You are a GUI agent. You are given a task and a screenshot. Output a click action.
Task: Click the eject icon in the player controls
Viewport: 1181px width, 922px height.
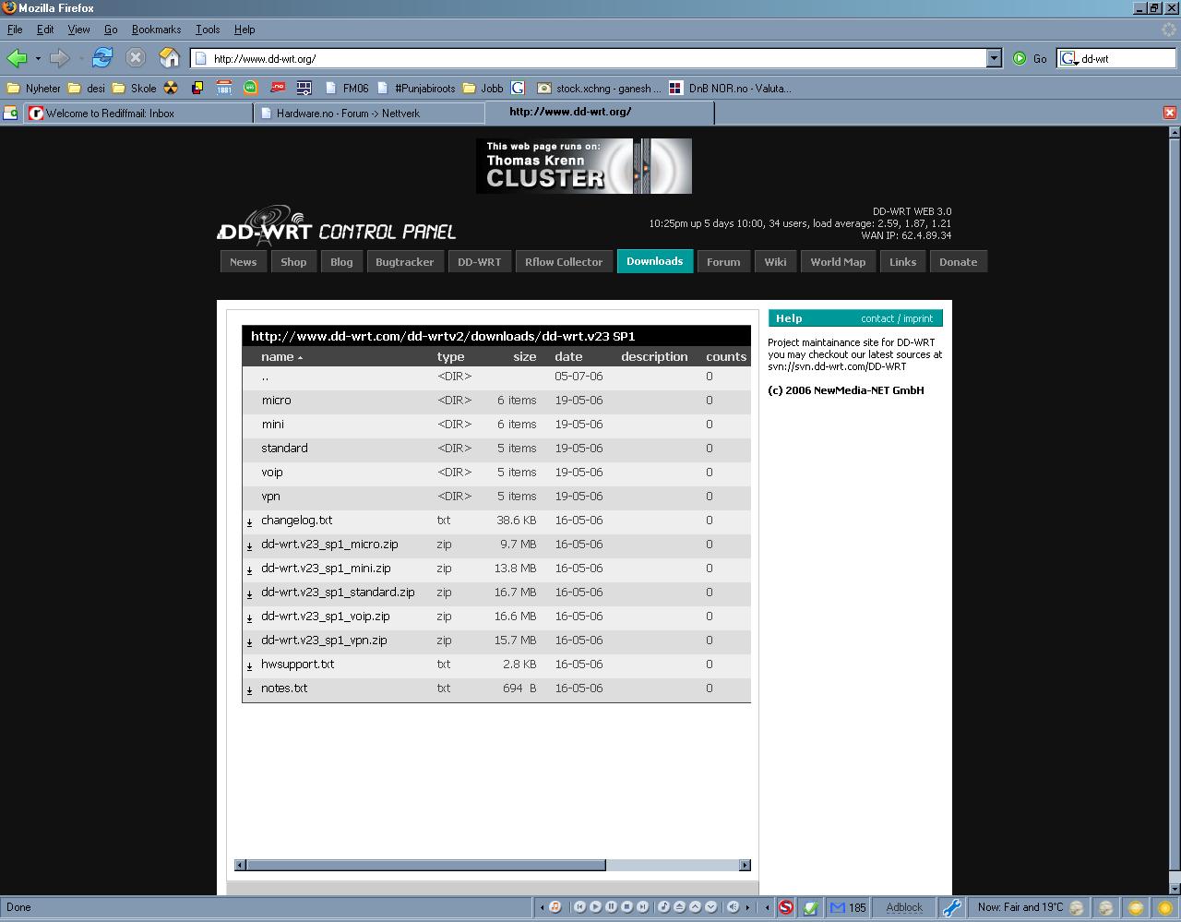pos(679,907)
